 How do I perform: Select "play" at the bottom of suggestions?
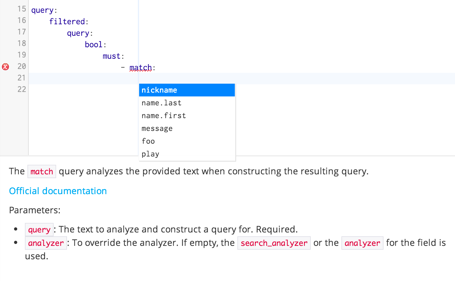[x=150, y=154]
